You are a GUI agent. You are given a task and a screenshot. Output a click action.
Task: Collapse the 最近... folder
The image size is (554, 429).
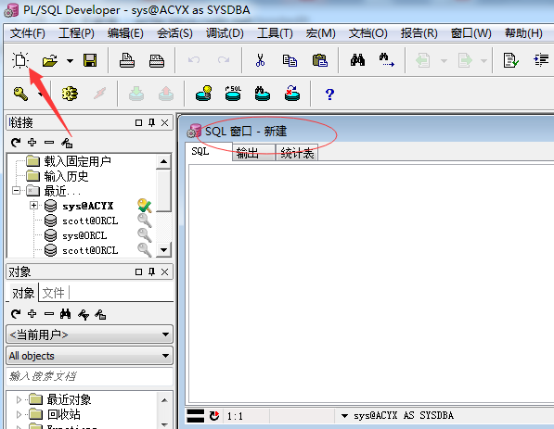pos(17,191)
